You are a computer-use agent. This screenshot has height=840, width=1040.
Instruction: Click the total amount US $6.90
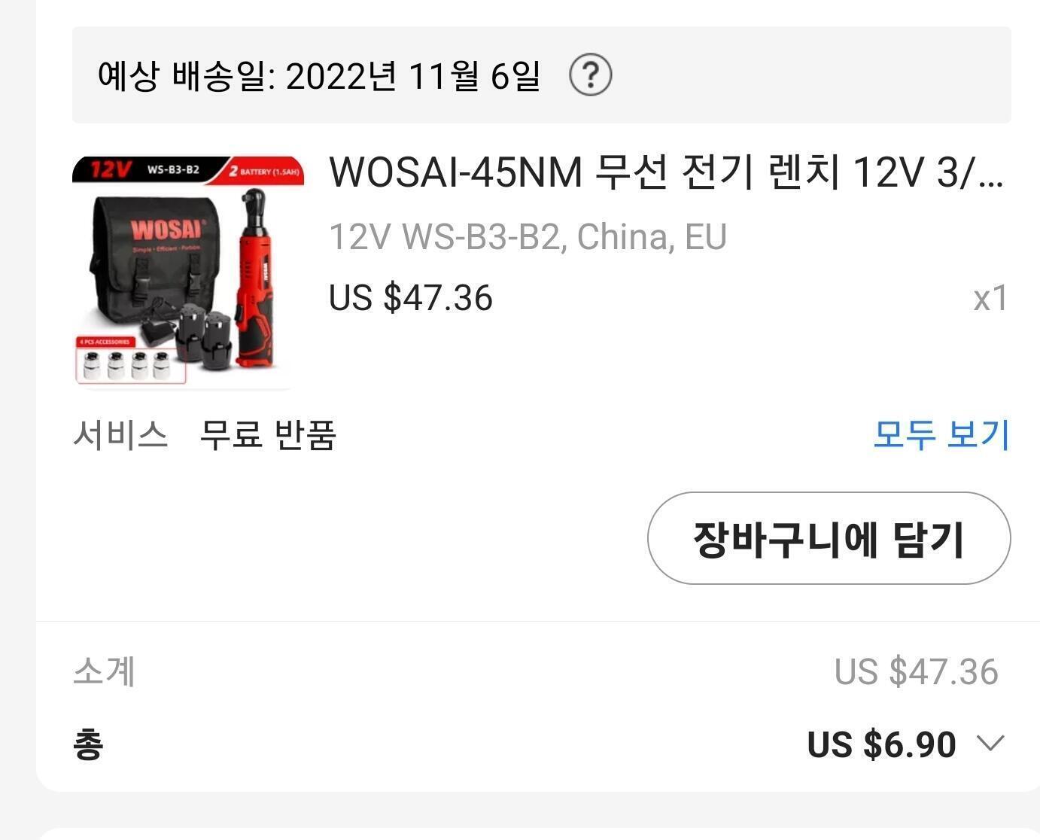pyautogui.click(x=881, y=744)
